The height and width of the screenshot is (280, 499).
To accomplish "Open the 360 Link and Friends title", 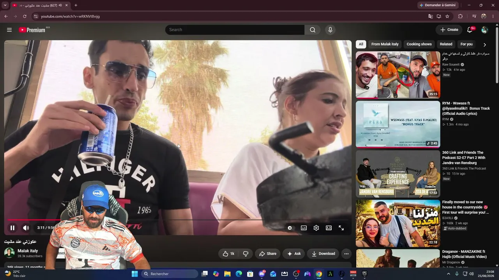I will click(x=464, y=157).
